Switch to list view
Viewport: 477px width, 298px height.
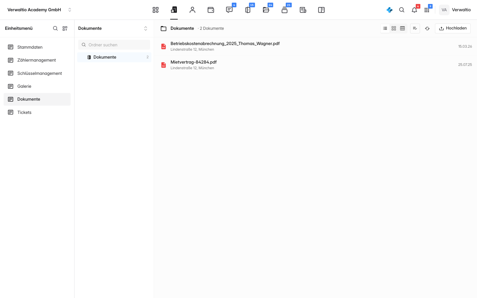[385, 28]
